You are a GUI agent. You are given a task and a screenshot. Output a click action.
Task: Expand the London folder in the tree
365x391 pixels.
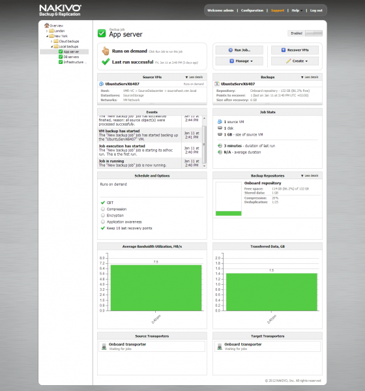tap(47, 31)
